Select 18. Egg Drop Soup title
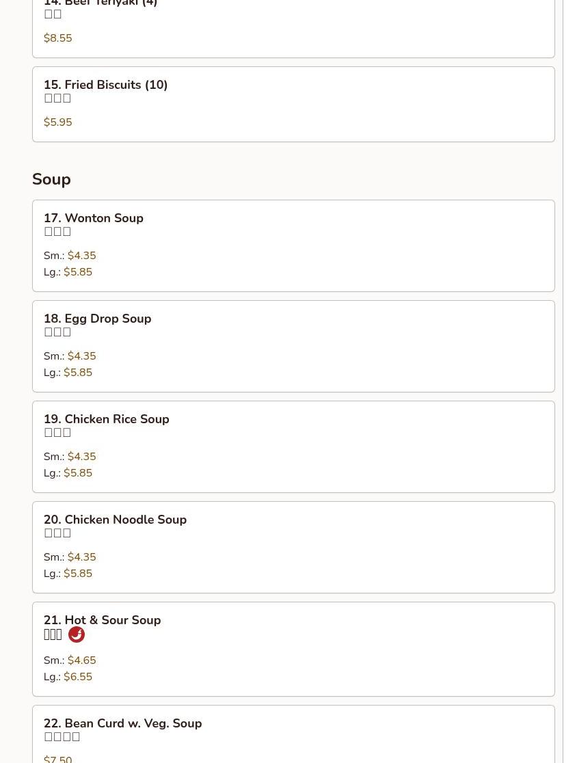Screen dimensions: 577x763 coord(98,319)
